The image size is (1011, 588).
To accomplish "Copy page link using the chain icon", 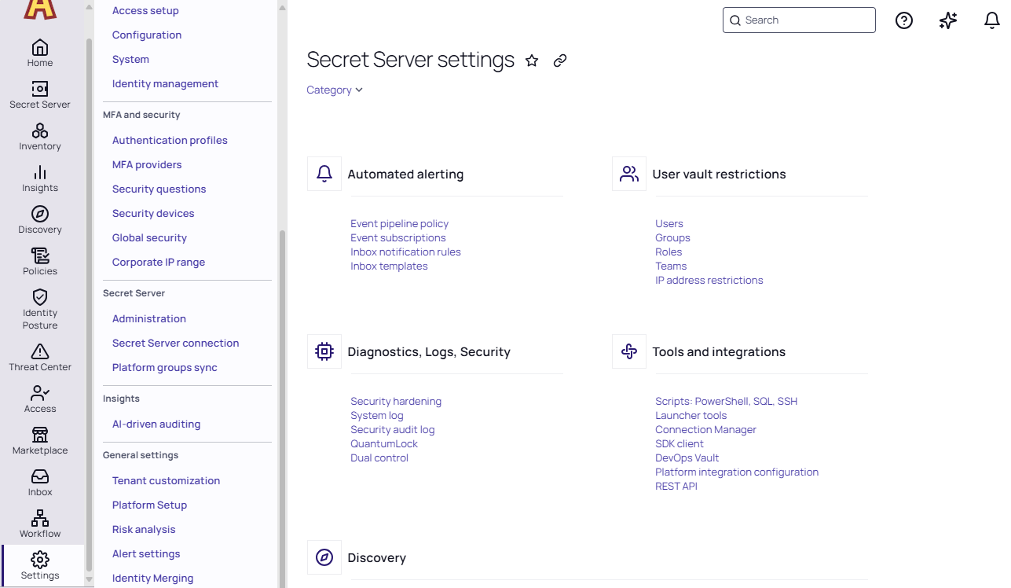I will pyautogui.click(x=560, y=61).
